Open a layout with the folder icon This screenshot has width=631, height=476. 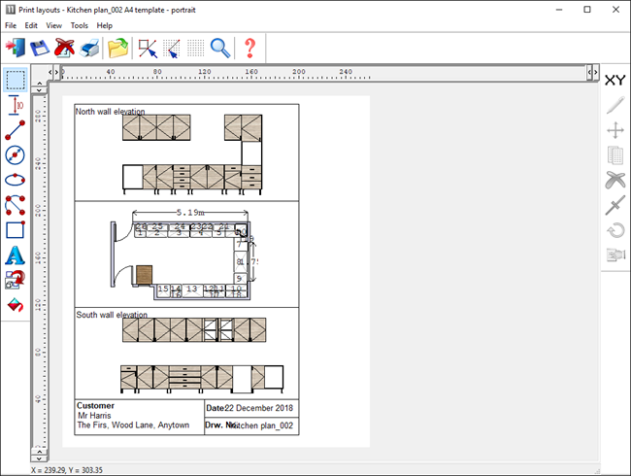(x=117, y=47)
